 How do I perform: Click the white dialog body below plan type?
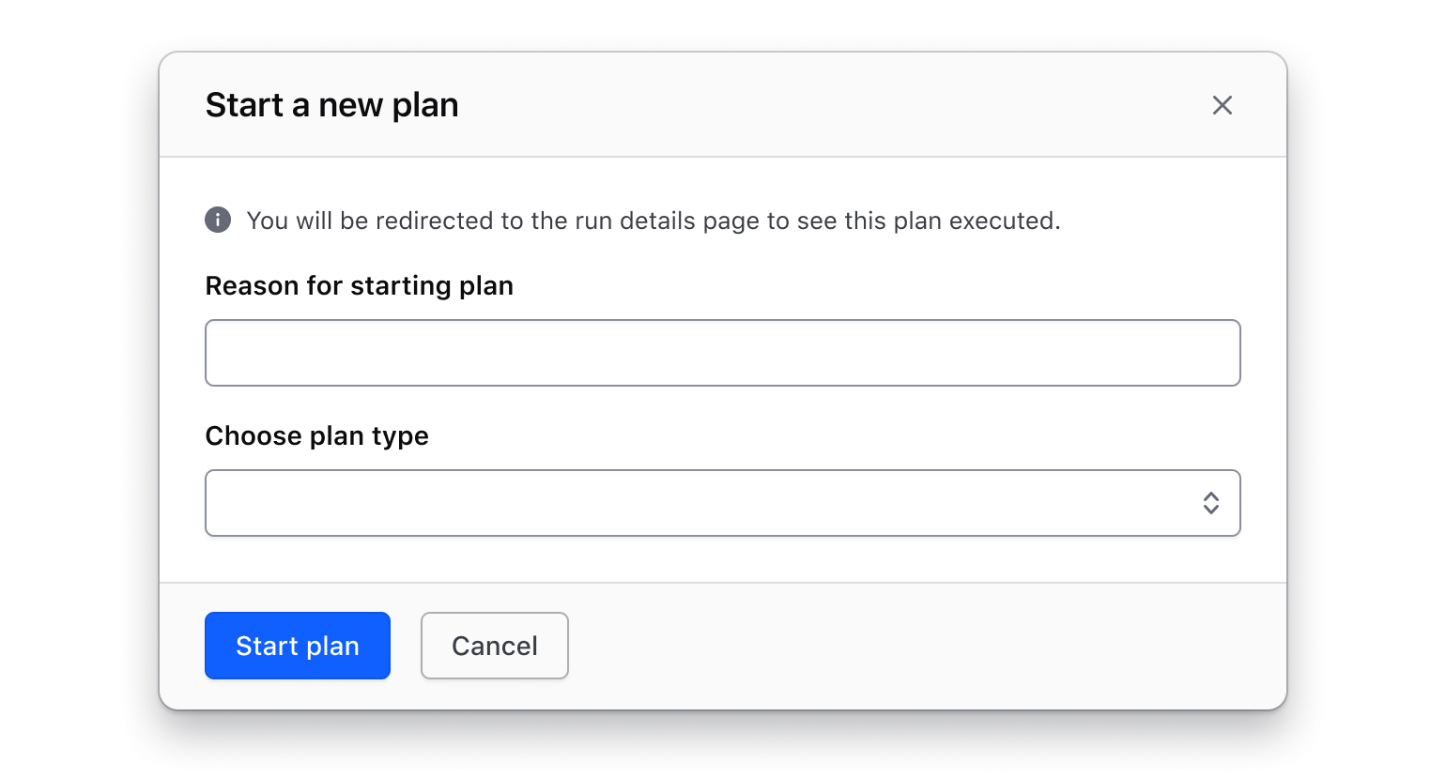coord(722,559)
